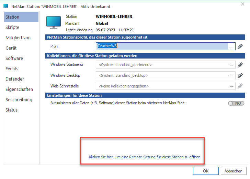Screen dimensions: 250x179
Task: Click the greyed pencil icon for Web-Schnittstelle
Action: point(240,86)
